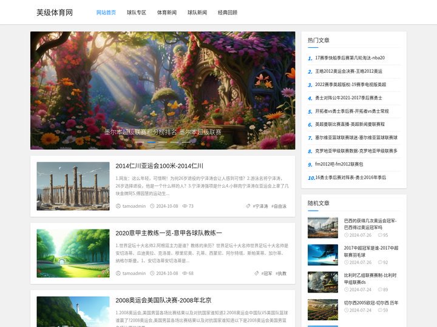Screen dimensions: 437x327
Task: Click comment icon showing 92 in 随机文章
Action: [380, 262]
